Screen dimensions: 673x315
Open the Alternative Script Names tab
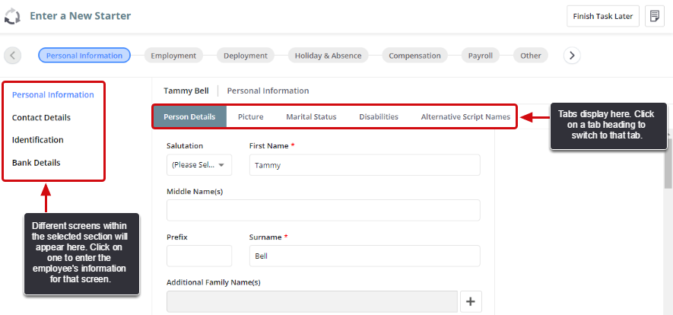click(465, 117)
